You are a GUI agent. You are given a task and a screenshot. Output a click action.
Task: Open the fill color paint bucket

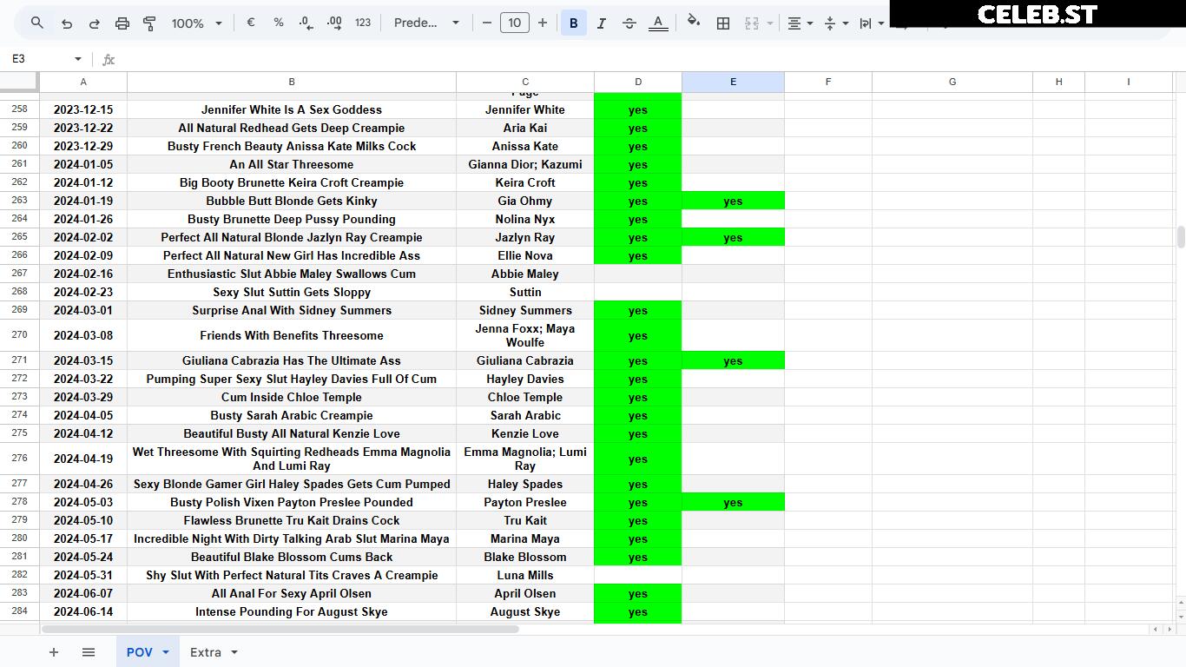point(694,23)
